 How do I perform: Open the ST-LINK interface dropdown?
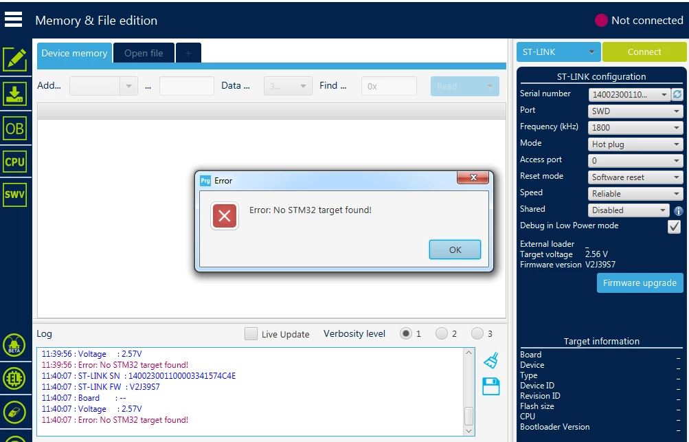pyautogui.click(x=558, y=52)
